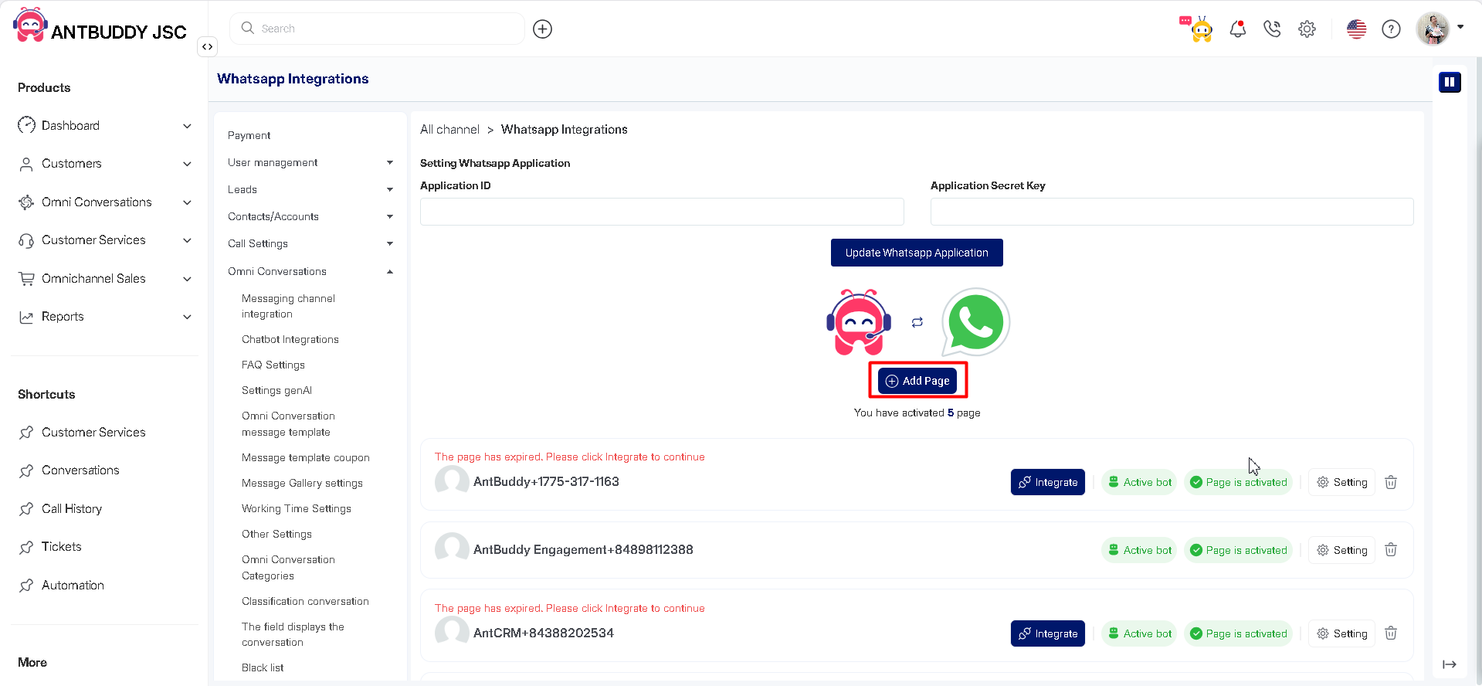Click the Tickets shortcut pin
Viewport: 1482px width, 686px height.
26,547
